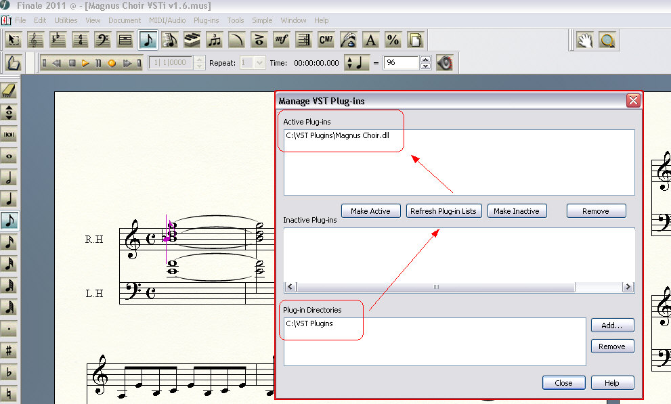The height and width of the screenshot is (404, 671).
Task: Select the Zoom magnifier tool
Action: [x=607, y=40]
